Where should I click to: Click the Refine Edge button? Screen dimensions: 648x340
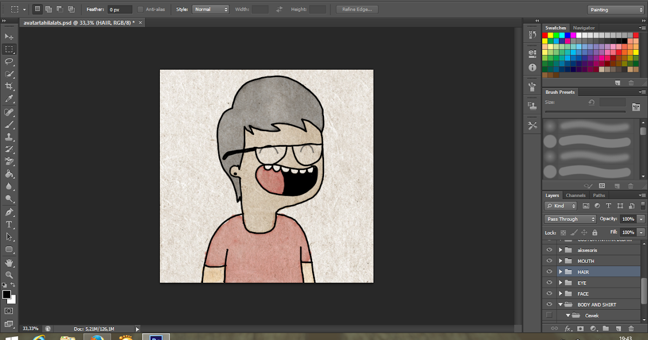tap(357, 9)
